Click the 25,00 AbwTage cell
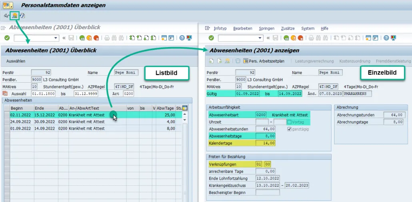The image size is (412, 202). coord(165,115)
